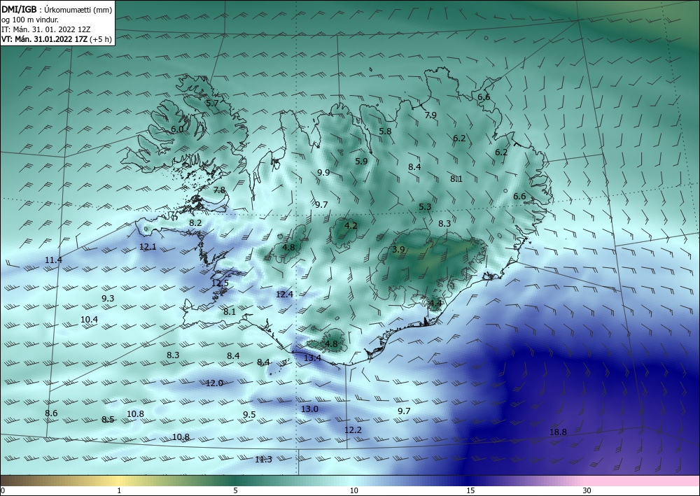Click the 12.0 value on the map
This screenshot has height=496, width=700.
coord(214,383)
